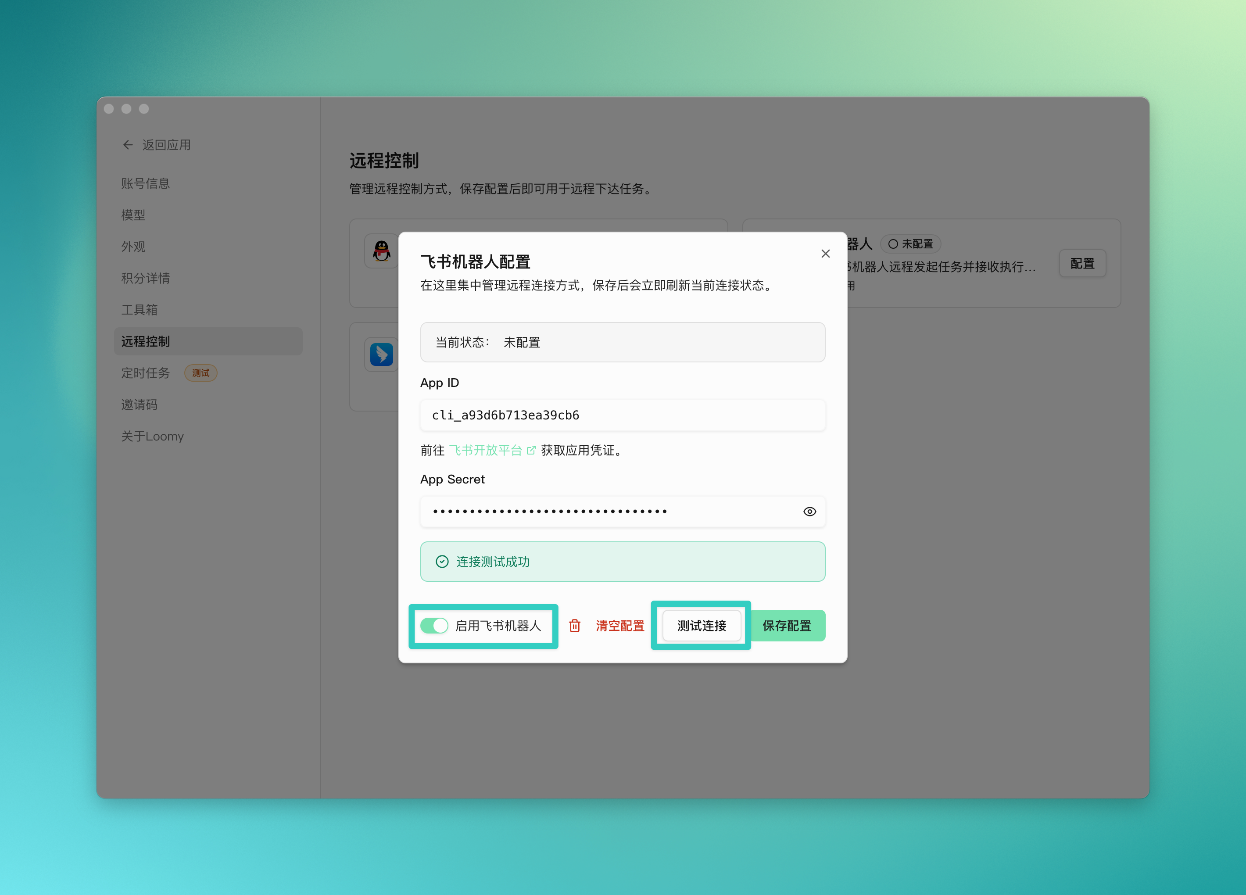Click the Feishu bird app icon
The image size is (1246, 895).
click(381, 355)
